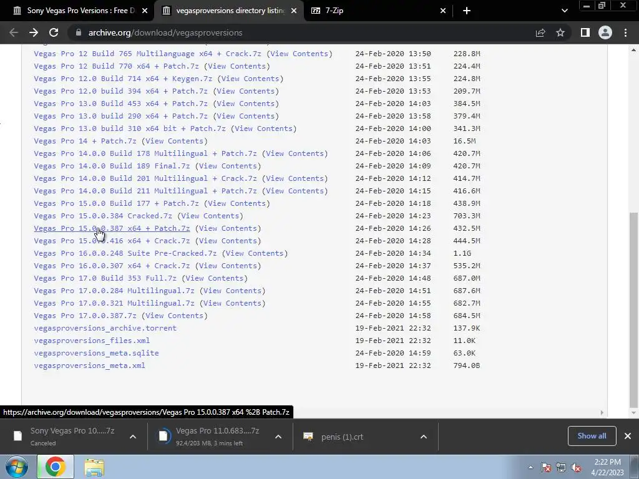Show hidden tray icons arrow

click(530, 468)
